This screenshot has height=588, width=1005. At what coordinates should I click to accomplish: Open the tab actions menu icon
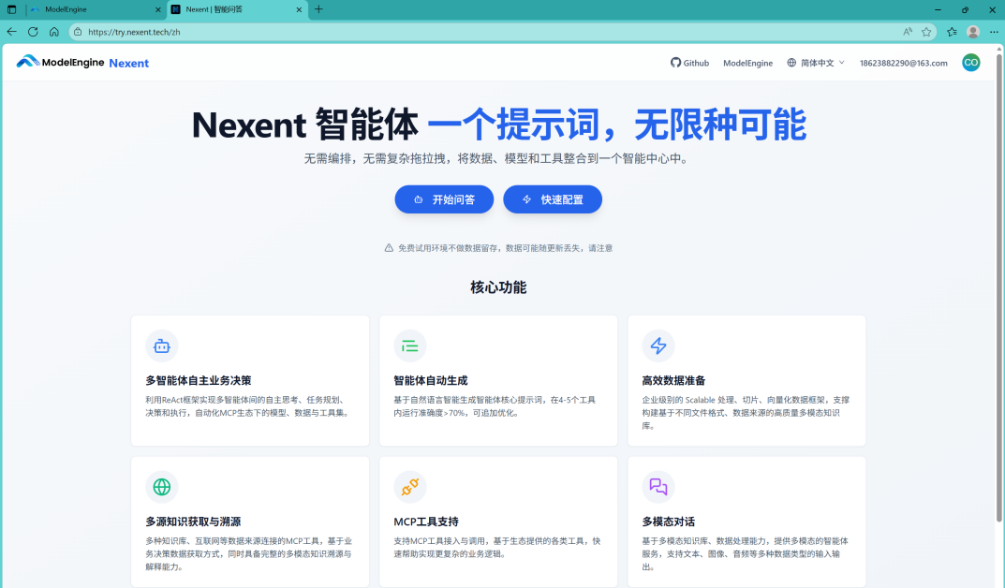tap(11, 9)
